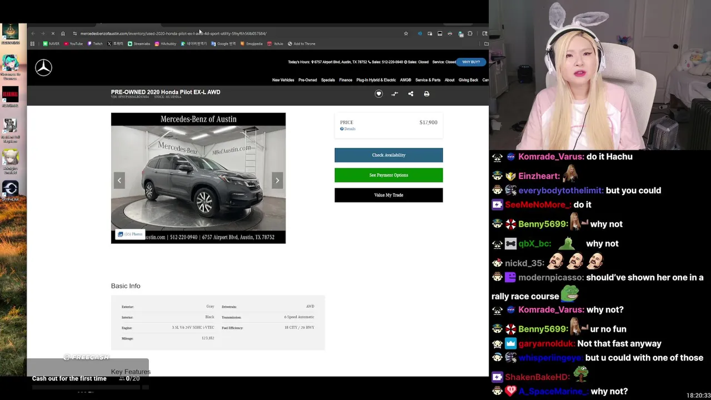This screenshot has width=711, height=400.
Task: Click chat username ShakenBakeHD
Action: pyautogui.click(x=537, y=377)
